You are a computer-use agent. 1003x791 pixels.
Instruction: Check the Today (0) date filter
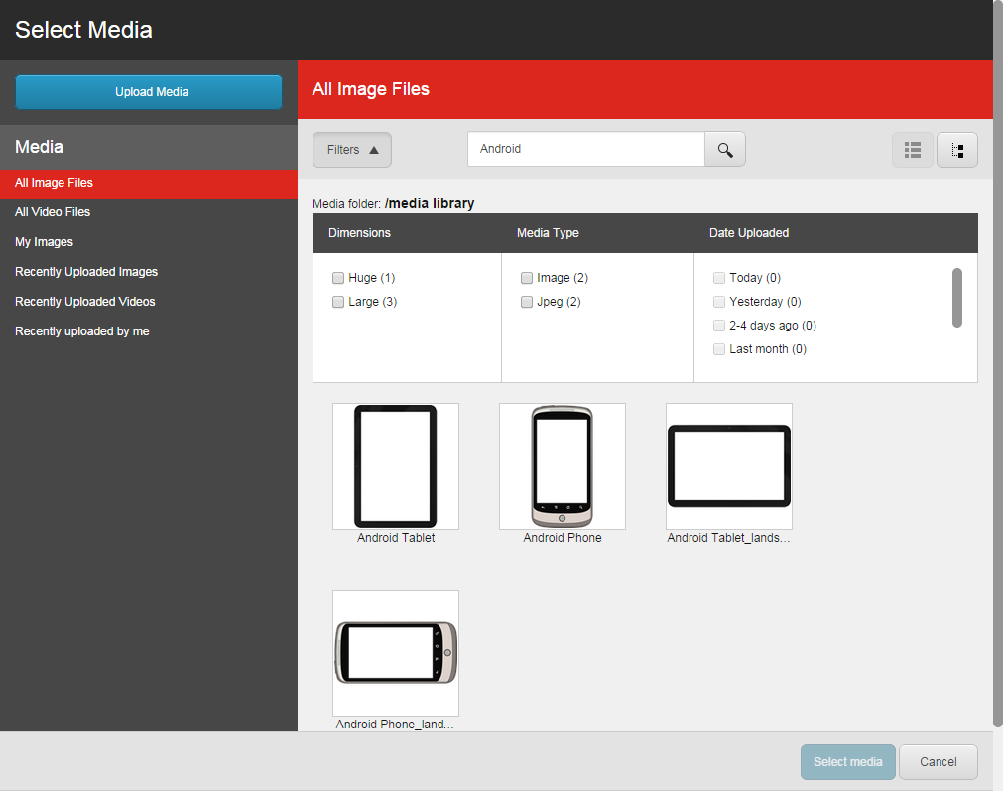[719, 278]
